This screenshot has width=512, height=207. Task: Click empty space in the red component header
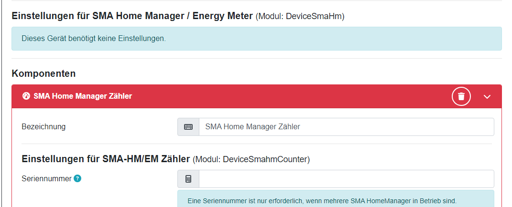click(287, 96)
